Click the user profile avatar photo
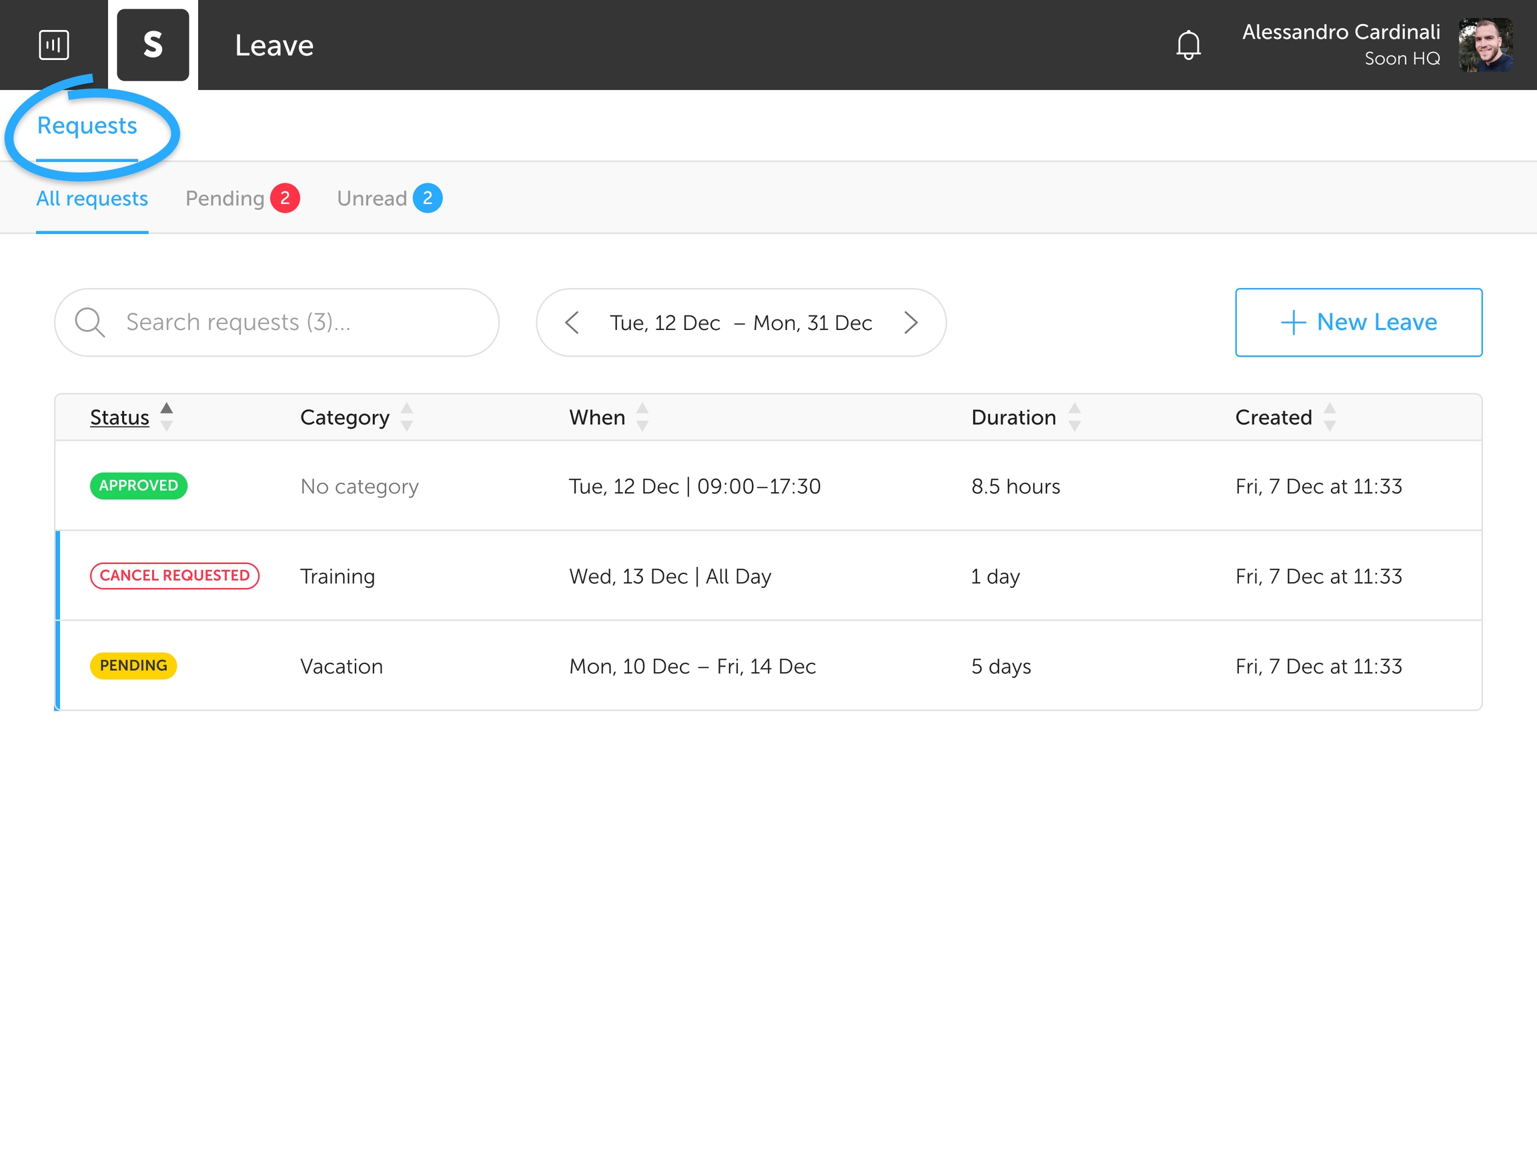Image resolution: width=1537 pixels, height=1152 pixels. pyautogui.click(x=1485, y=45)
